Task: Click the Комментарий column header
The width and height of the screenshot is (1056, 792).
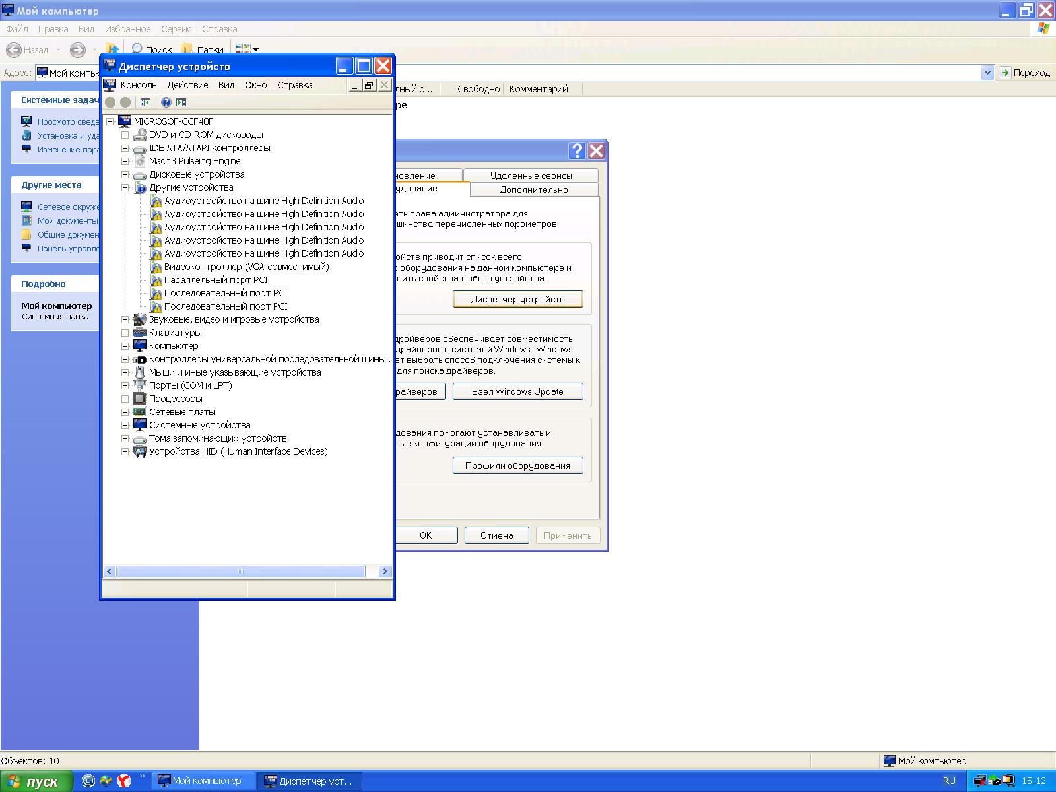Action: [x=539, y=89]
